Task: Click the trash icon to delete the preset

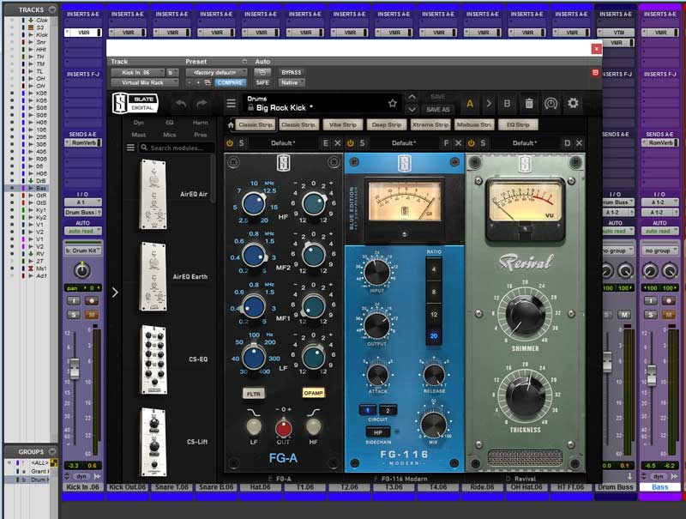Action: click(x=530, y=103)
